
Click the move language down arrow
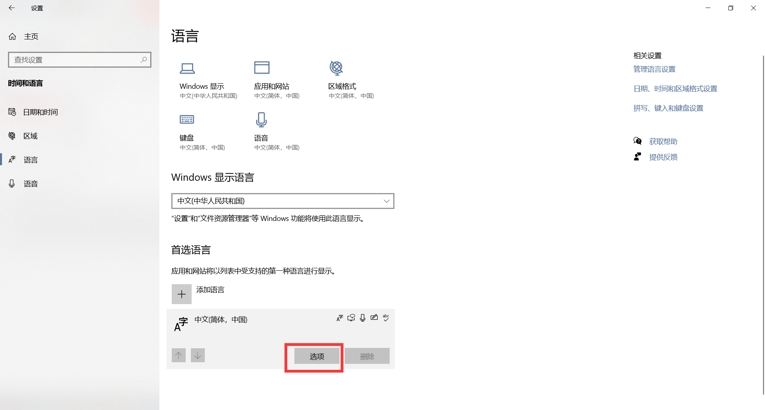click(198, 355)
